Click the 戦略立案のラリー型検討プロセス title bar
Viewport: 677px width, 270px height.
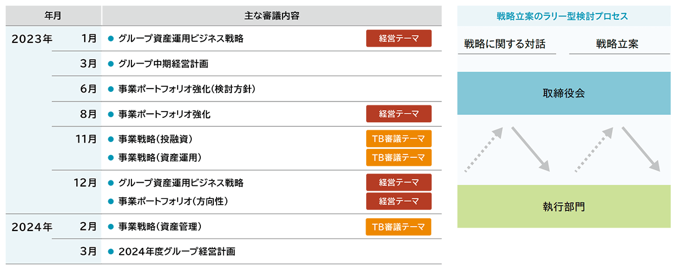564,16
